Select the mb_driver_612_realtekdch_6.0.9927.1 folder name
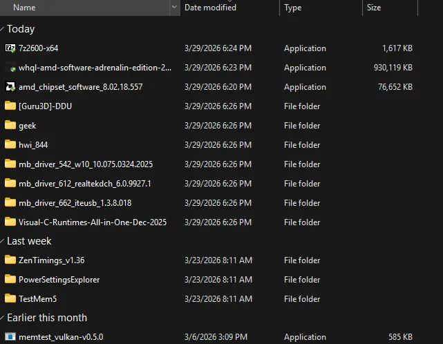443x344 pixels. (x=85, y=184)
